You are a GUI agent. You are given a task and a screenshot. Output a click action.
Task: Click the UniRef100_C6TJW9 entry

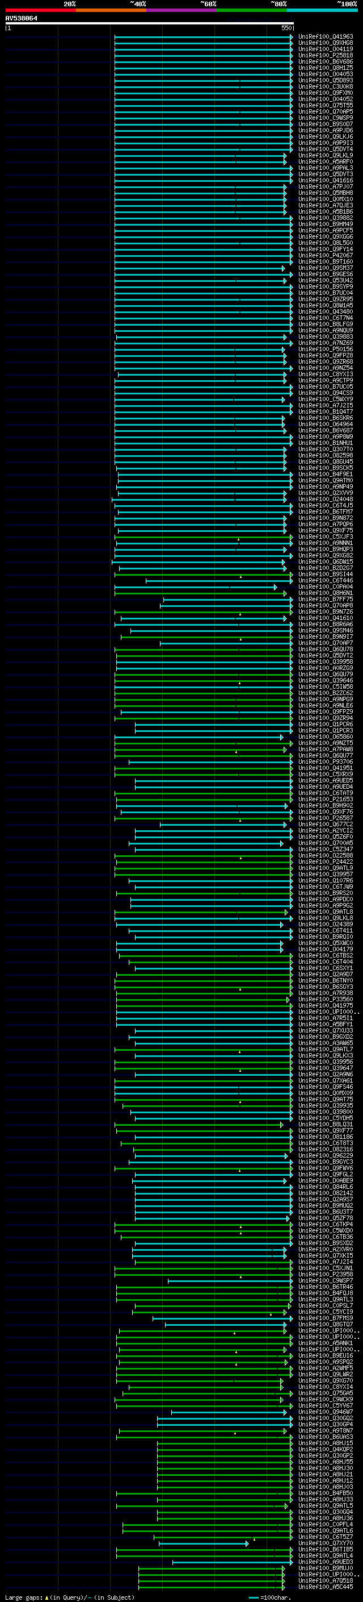[x=326, y=887]
